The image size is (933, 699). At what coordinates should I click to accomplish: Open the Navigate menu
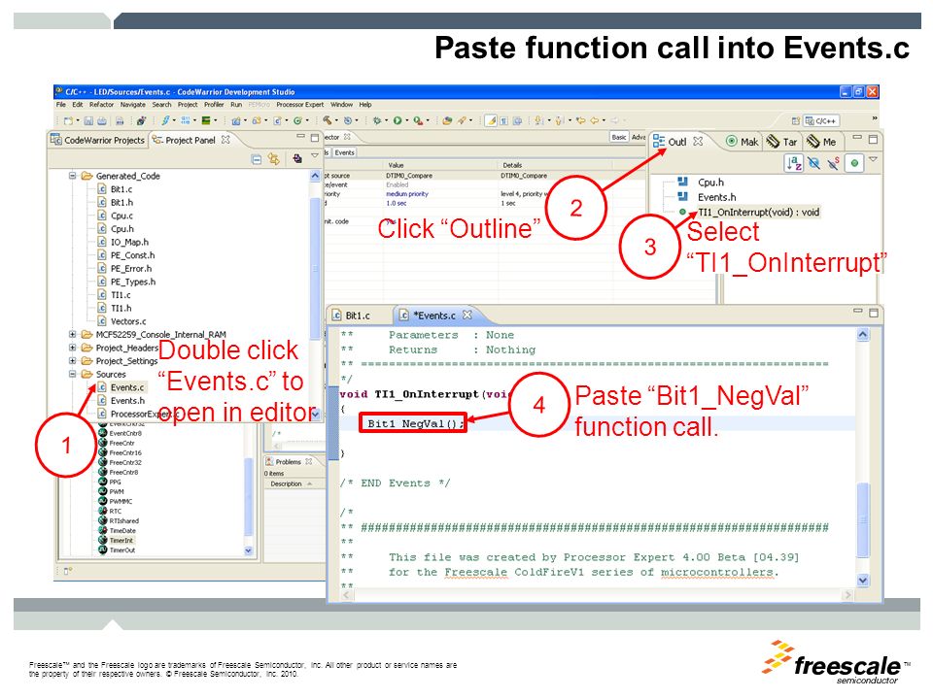(133, 105)
